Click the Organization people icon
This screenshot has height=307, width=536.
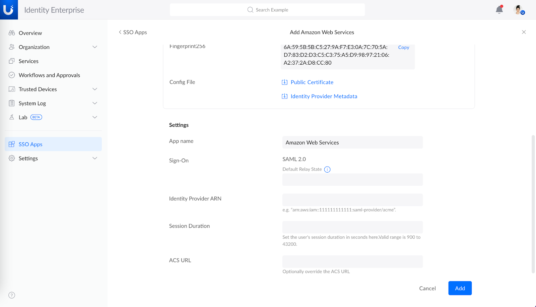12,47
